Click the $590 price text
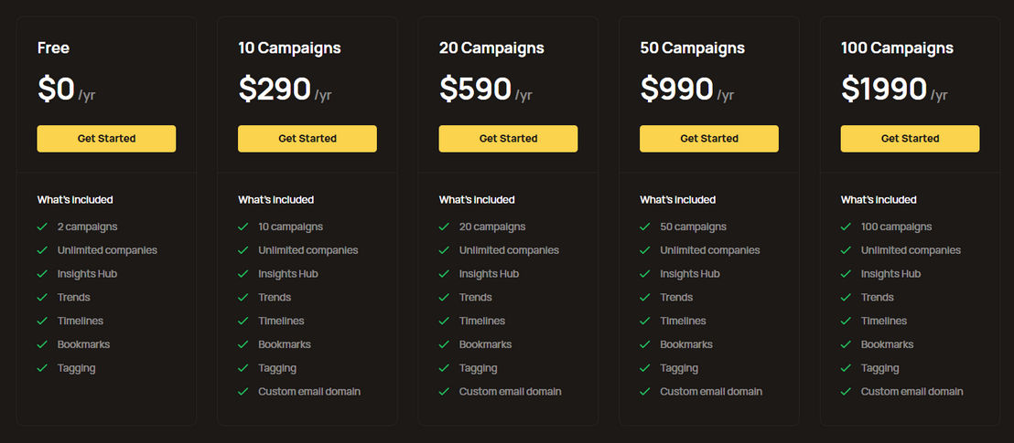Image resolution: width=1014 pixels, height=443 pixels. [x=475, y=89]
